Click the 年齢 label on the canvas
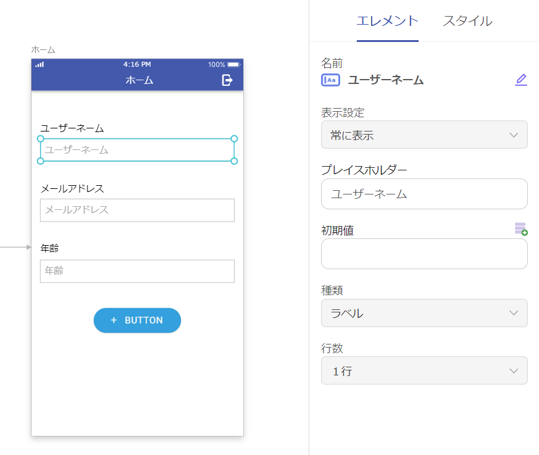539x455 pixels. tap(49, 248)
